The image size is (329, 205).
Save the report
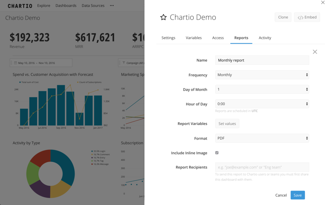click(x=297, y=195)
